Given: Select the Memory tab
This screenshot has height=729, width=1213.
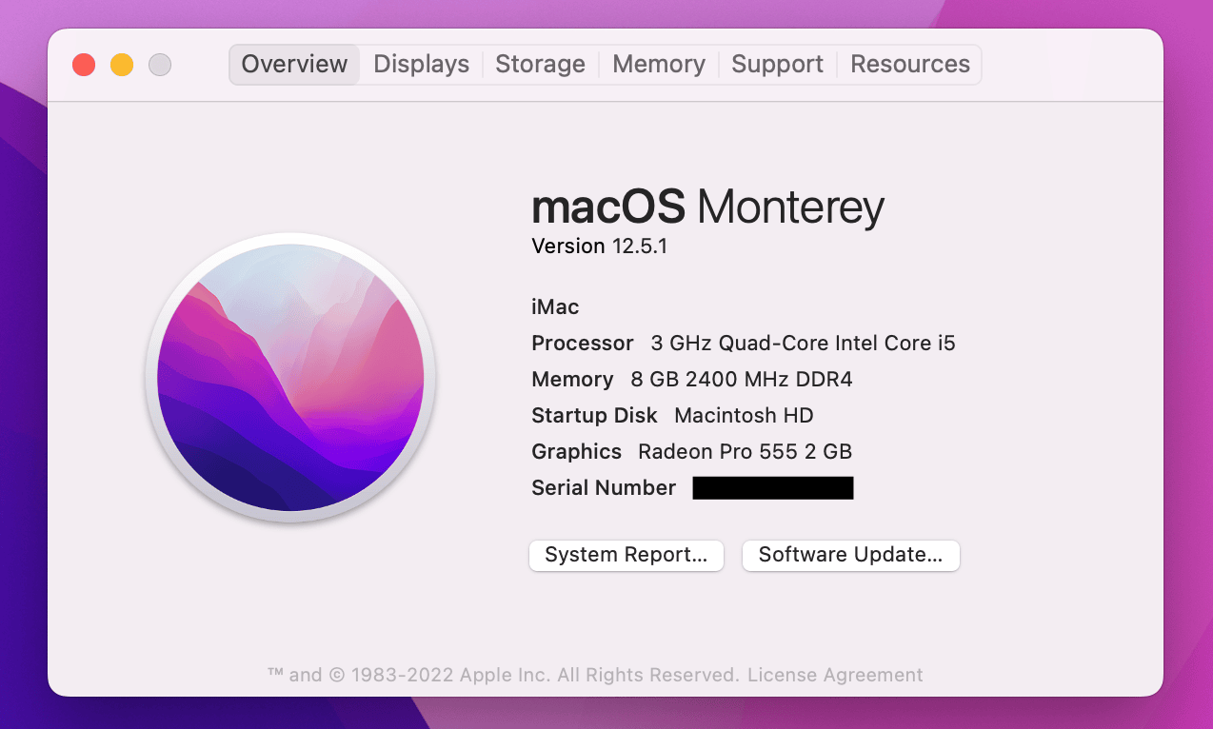Looking at the screenshot, I should coord(658,64).
